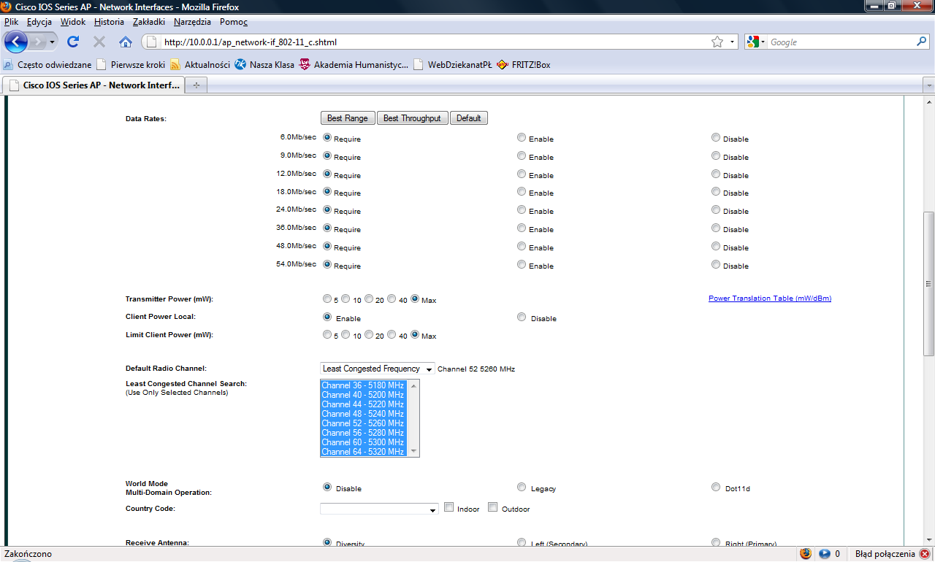
Task: Open the Historia menu
Action: [x=109, y=22]
